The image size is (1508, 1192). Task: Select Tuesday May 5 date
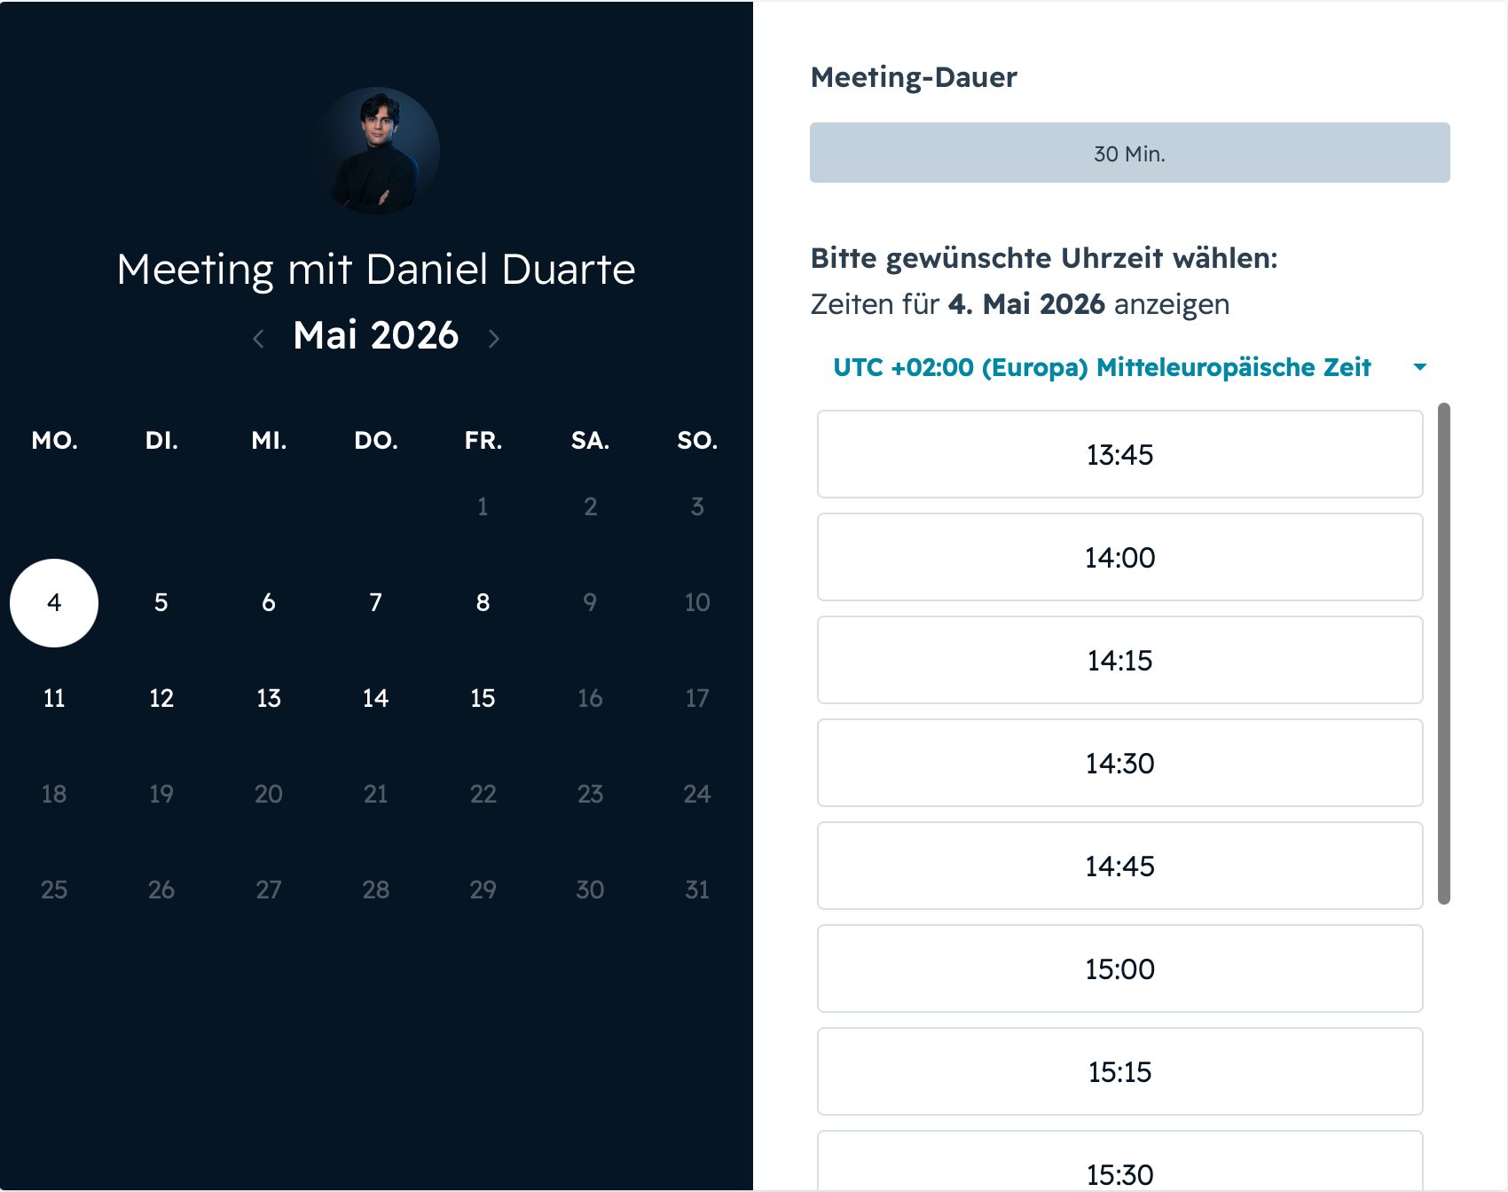click(x=161, y=603)
